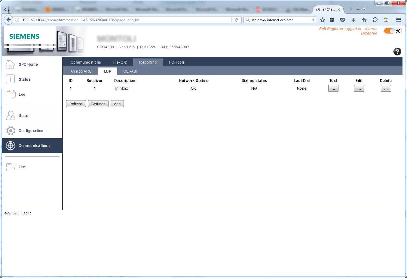The width and height of the screenshot is (407, 278).
Task: Bookmark this page with star icon
Action: (323, 20)
